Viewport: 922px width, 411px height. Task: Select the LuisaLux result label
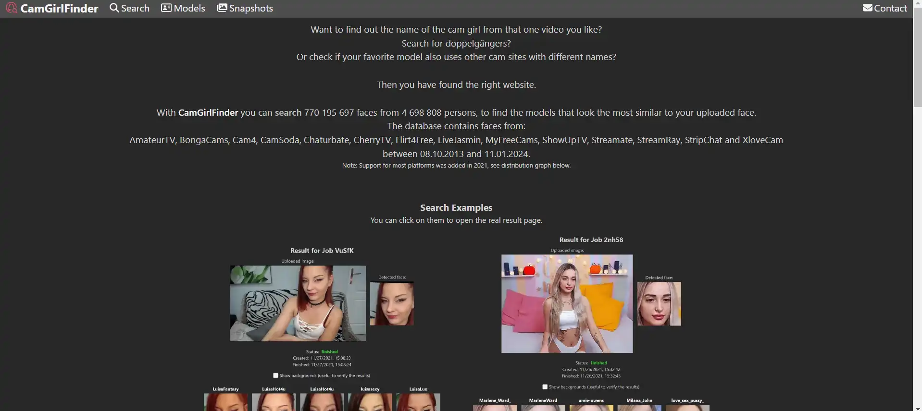(x=418, y=389)
